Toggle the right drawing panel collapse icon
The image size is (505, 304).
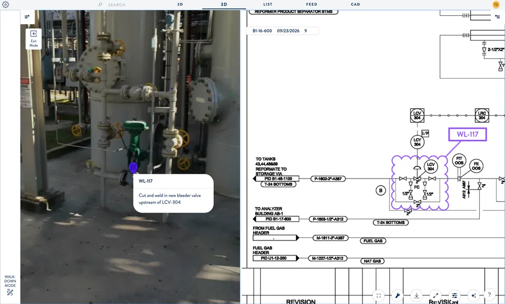point(498,17)
